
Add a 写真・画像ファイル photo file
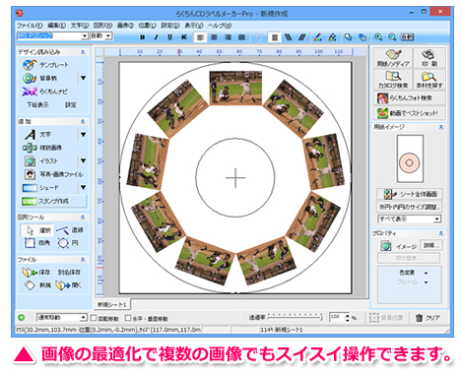point(53,174)
